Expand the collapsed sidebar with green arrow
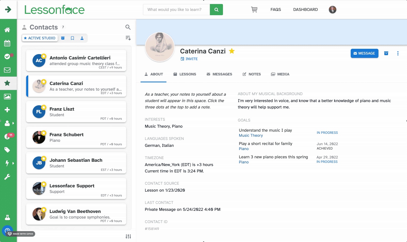The height and width of the screenshot is (242, 407). (x=8, y=10)
